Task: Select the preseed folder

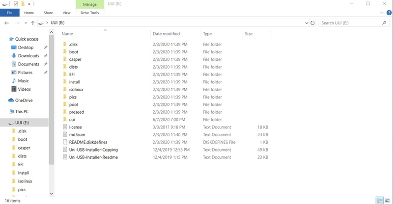Action: coord(77,112)
